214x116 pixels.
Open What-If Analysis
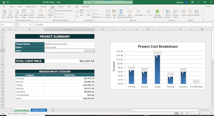coord(168,14)
